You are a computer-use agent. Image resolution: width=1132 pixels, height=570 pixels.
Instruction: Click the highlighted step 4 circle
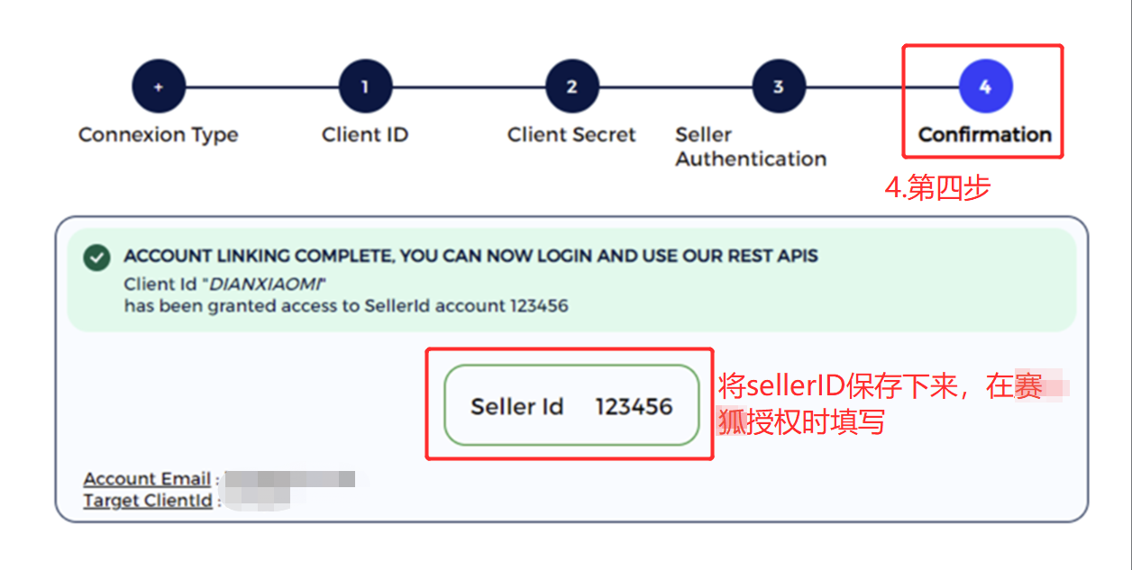[985, 87]
